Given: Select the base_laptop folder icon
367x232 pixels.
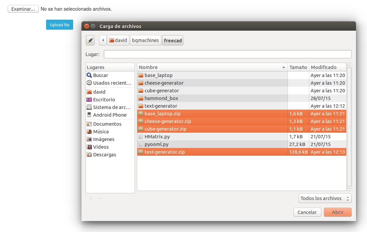Looking at the screenshot, I should click(x=141, y=75).
